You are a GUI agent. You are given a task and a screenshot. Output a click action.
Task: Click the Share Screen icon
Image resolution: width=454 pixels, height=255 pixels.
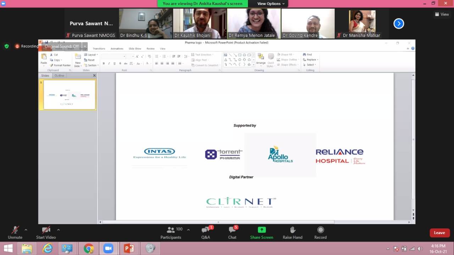click(x=261, y=230)
